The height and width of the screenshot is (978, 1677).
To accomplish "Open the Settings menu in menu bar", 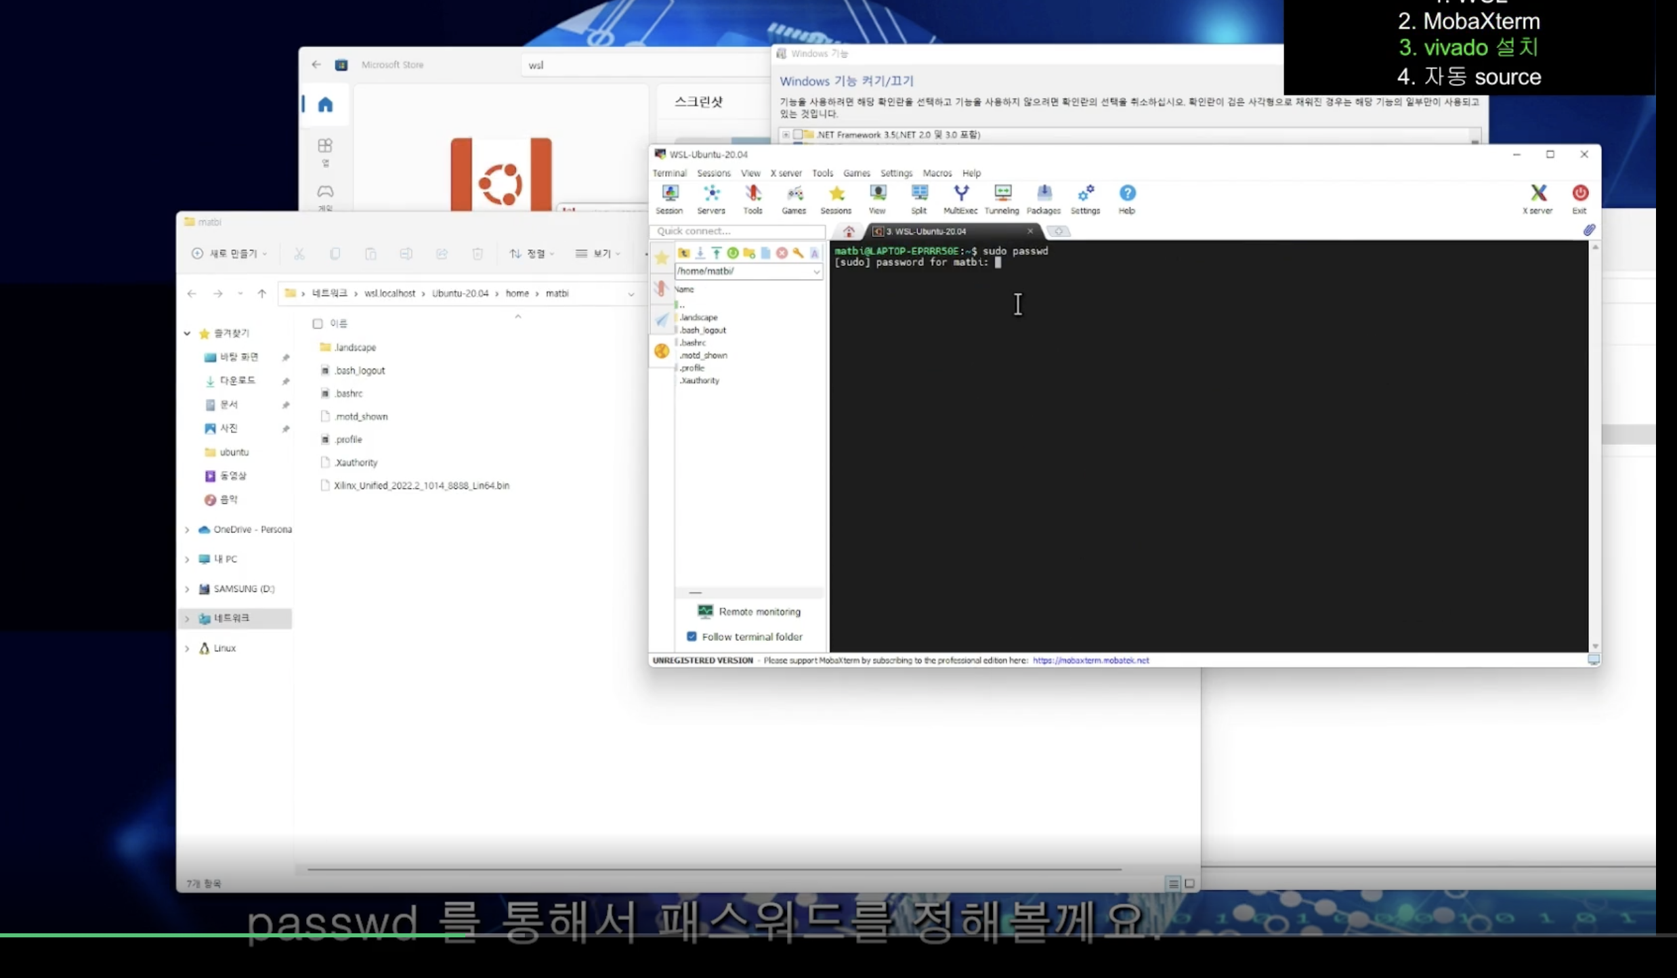I will pos(896,173).
